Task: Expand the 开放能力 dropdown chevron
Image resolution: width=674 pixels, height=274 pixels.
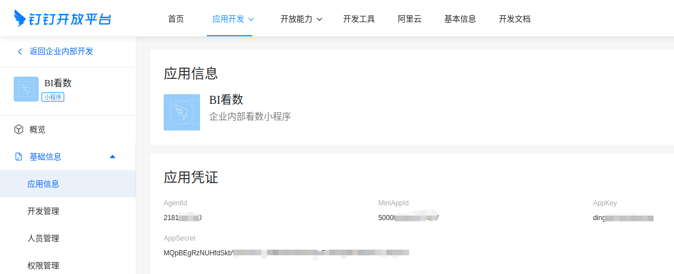Action: click(319, 19)
